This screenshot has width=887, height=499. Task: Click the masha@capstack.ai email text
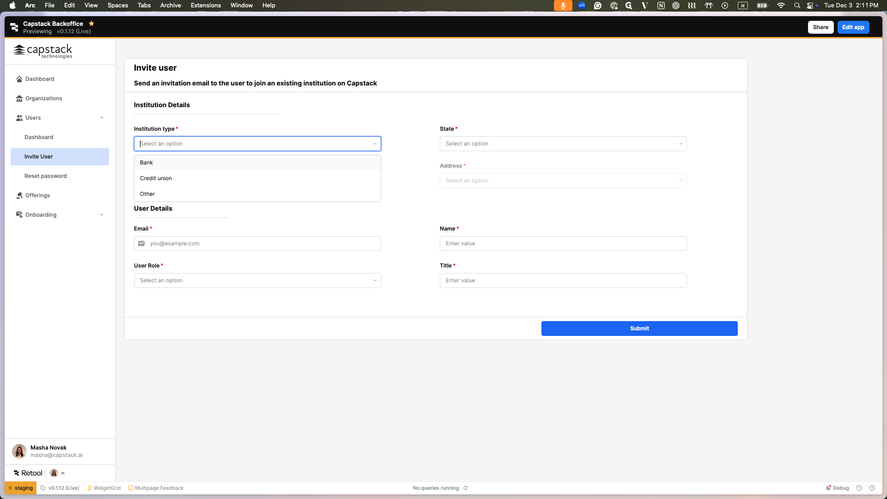click(56, 455)
